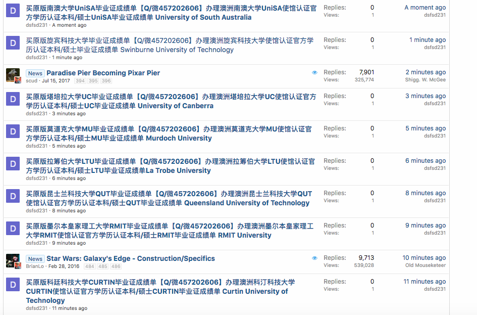Go to page 396 of Paradise Pier
The height and width of the screenshot is (315, 477).
click(106, 81)
